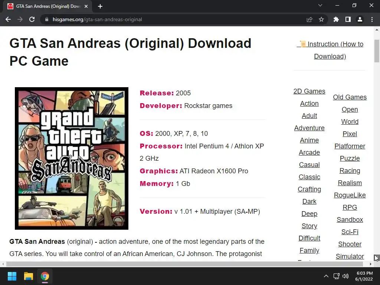
Task: Open the RogueLike category
Action: click(350, 195)
